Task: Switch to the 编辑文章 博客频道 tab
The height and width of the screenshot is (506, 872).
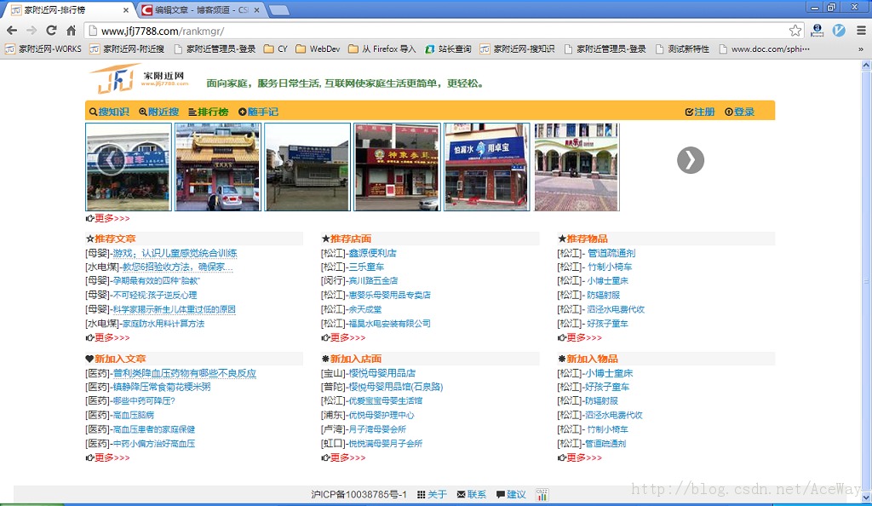Action: click(x=200, y=10)
